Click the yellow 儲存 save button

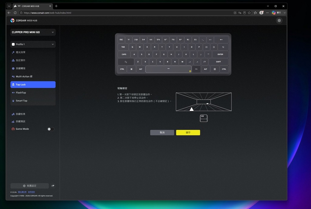188,132
